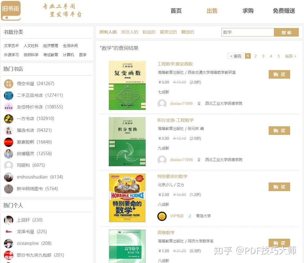
Task: Open dxxiao11696 seller link under 复变函数
Action: tap(181, 104)
